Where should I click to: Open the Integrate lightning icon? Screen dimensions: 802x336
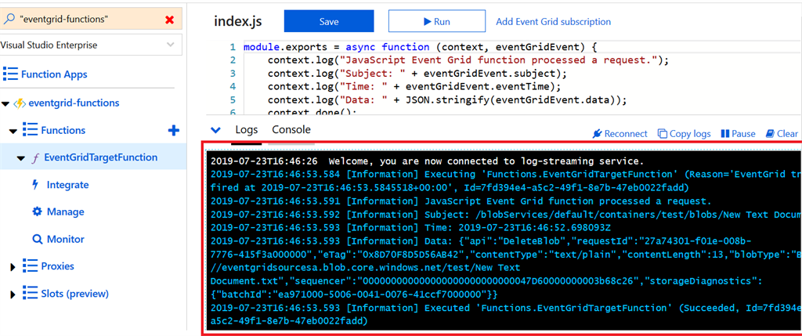(35, 185)
